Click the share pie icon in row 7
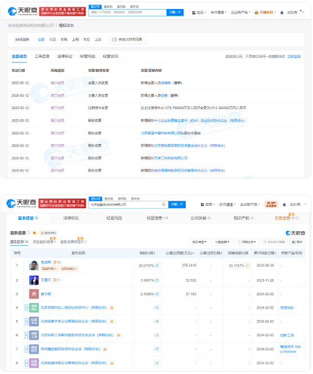Image resolution: width=313 pixels, height=374 pixels. (157, 349)
